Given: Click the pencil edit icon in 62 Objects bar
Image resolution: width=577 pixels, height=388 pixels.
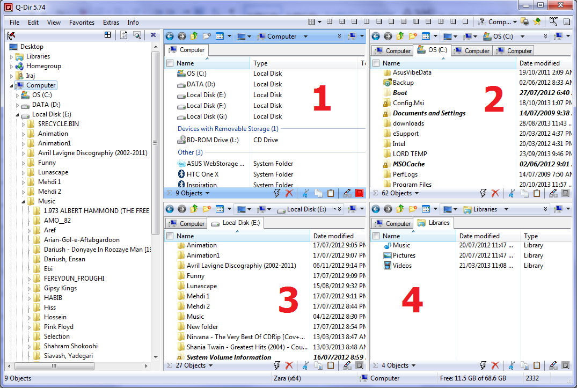Looking at the screenshot, I should tap(553, 193).
